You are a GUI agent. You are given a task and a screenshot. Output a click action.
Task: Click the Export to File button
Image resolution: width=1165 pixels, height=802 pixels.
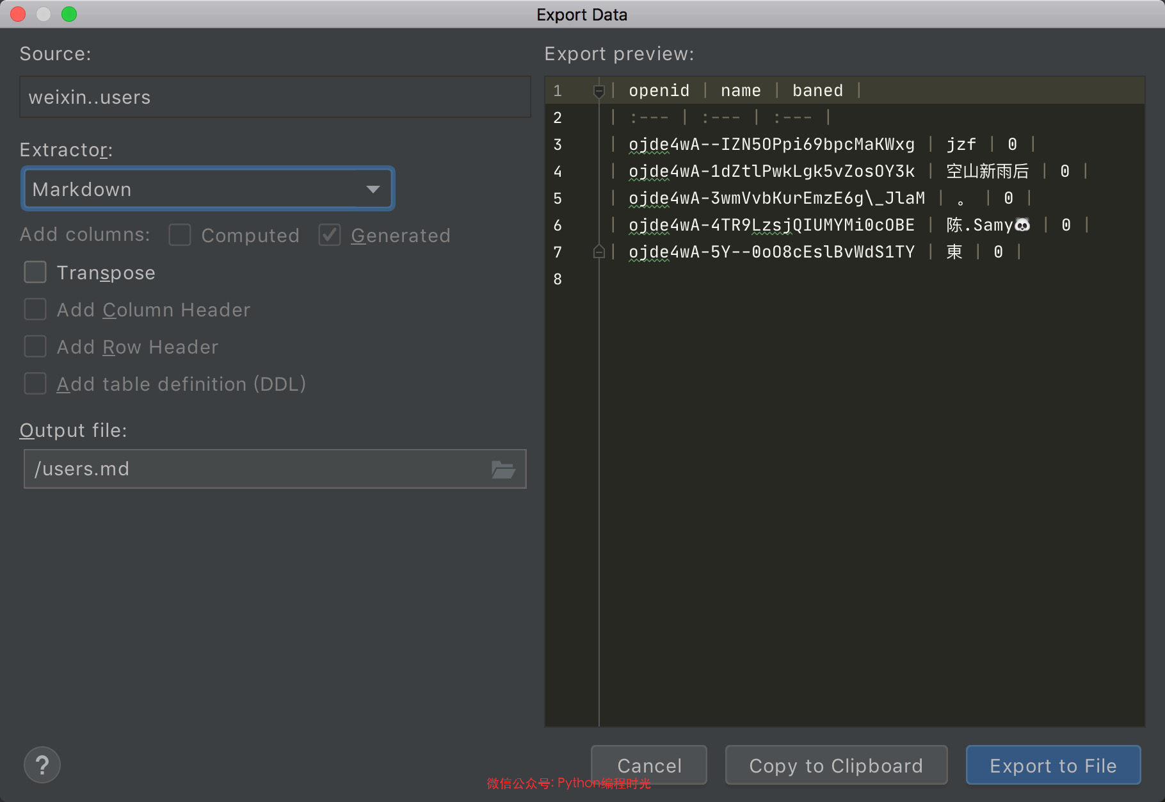click(1052, 765)
